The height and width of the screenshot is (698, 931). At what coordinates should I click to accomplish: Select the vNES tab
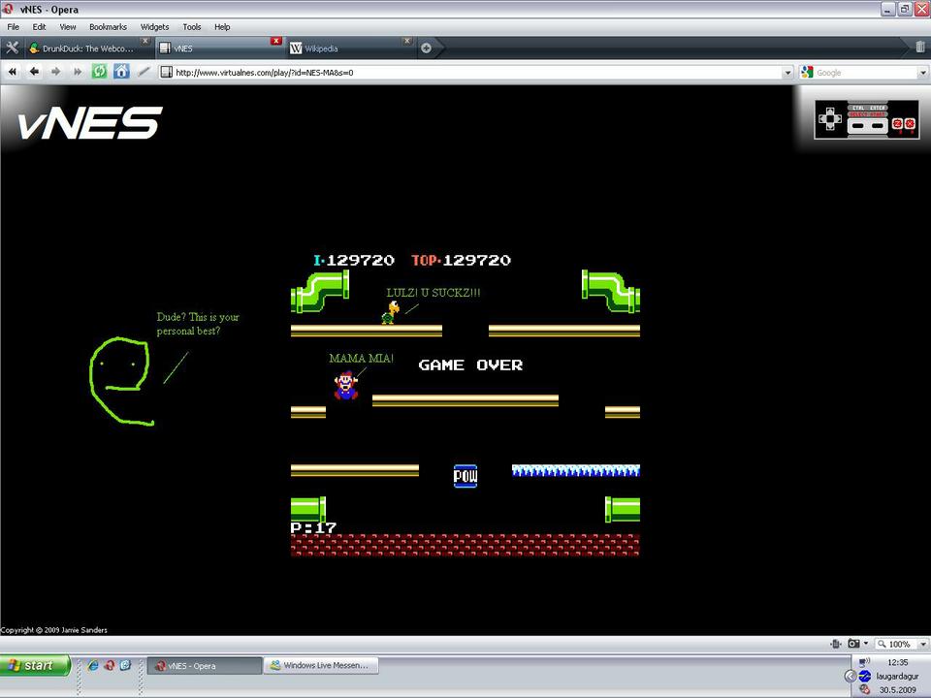pyautogui.click(x=218, y=48)
